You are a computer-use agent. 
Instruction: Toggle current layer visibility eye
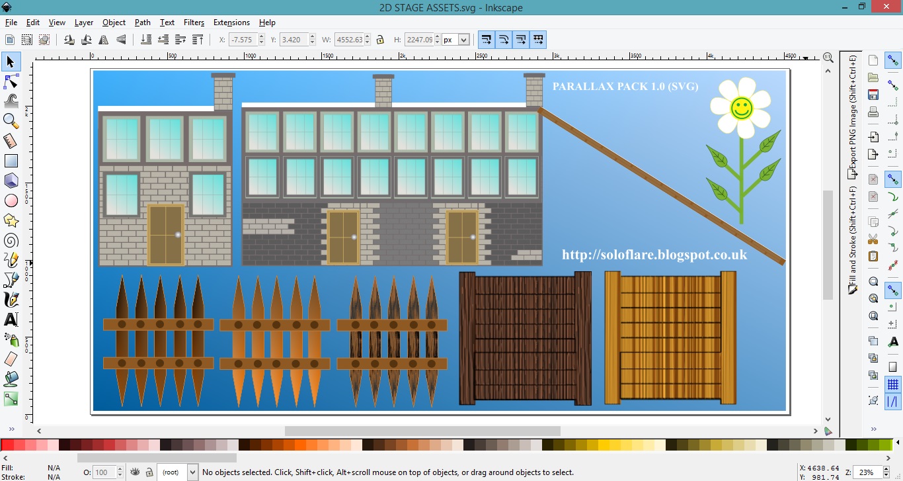[136, 472]
